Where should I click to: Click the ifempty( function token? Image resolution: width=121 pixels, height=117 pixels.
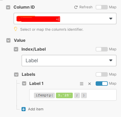point(44,95)
